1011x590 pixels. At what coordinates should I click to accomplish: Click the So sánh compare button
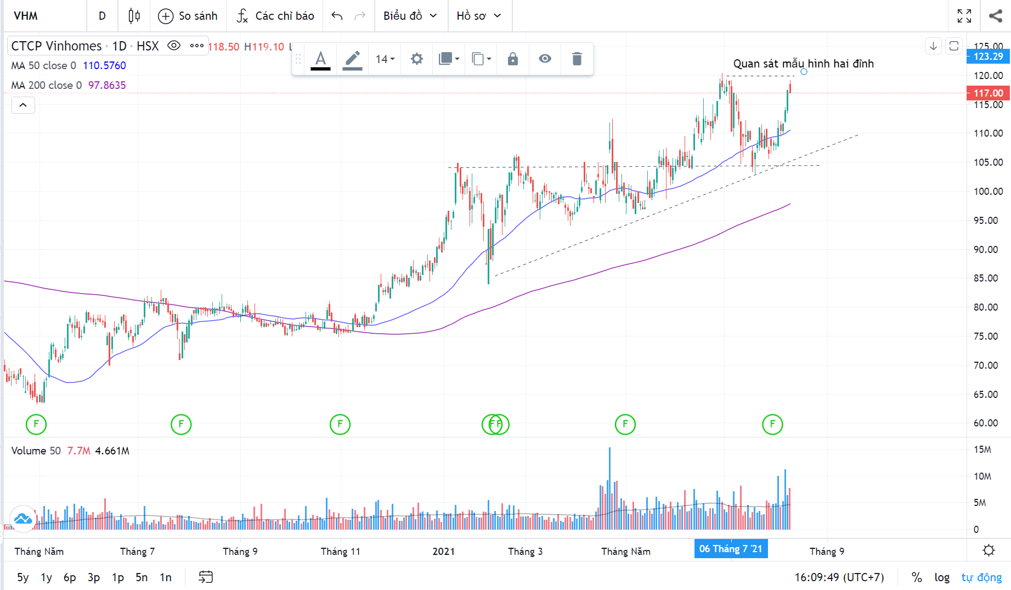(188, 16)
